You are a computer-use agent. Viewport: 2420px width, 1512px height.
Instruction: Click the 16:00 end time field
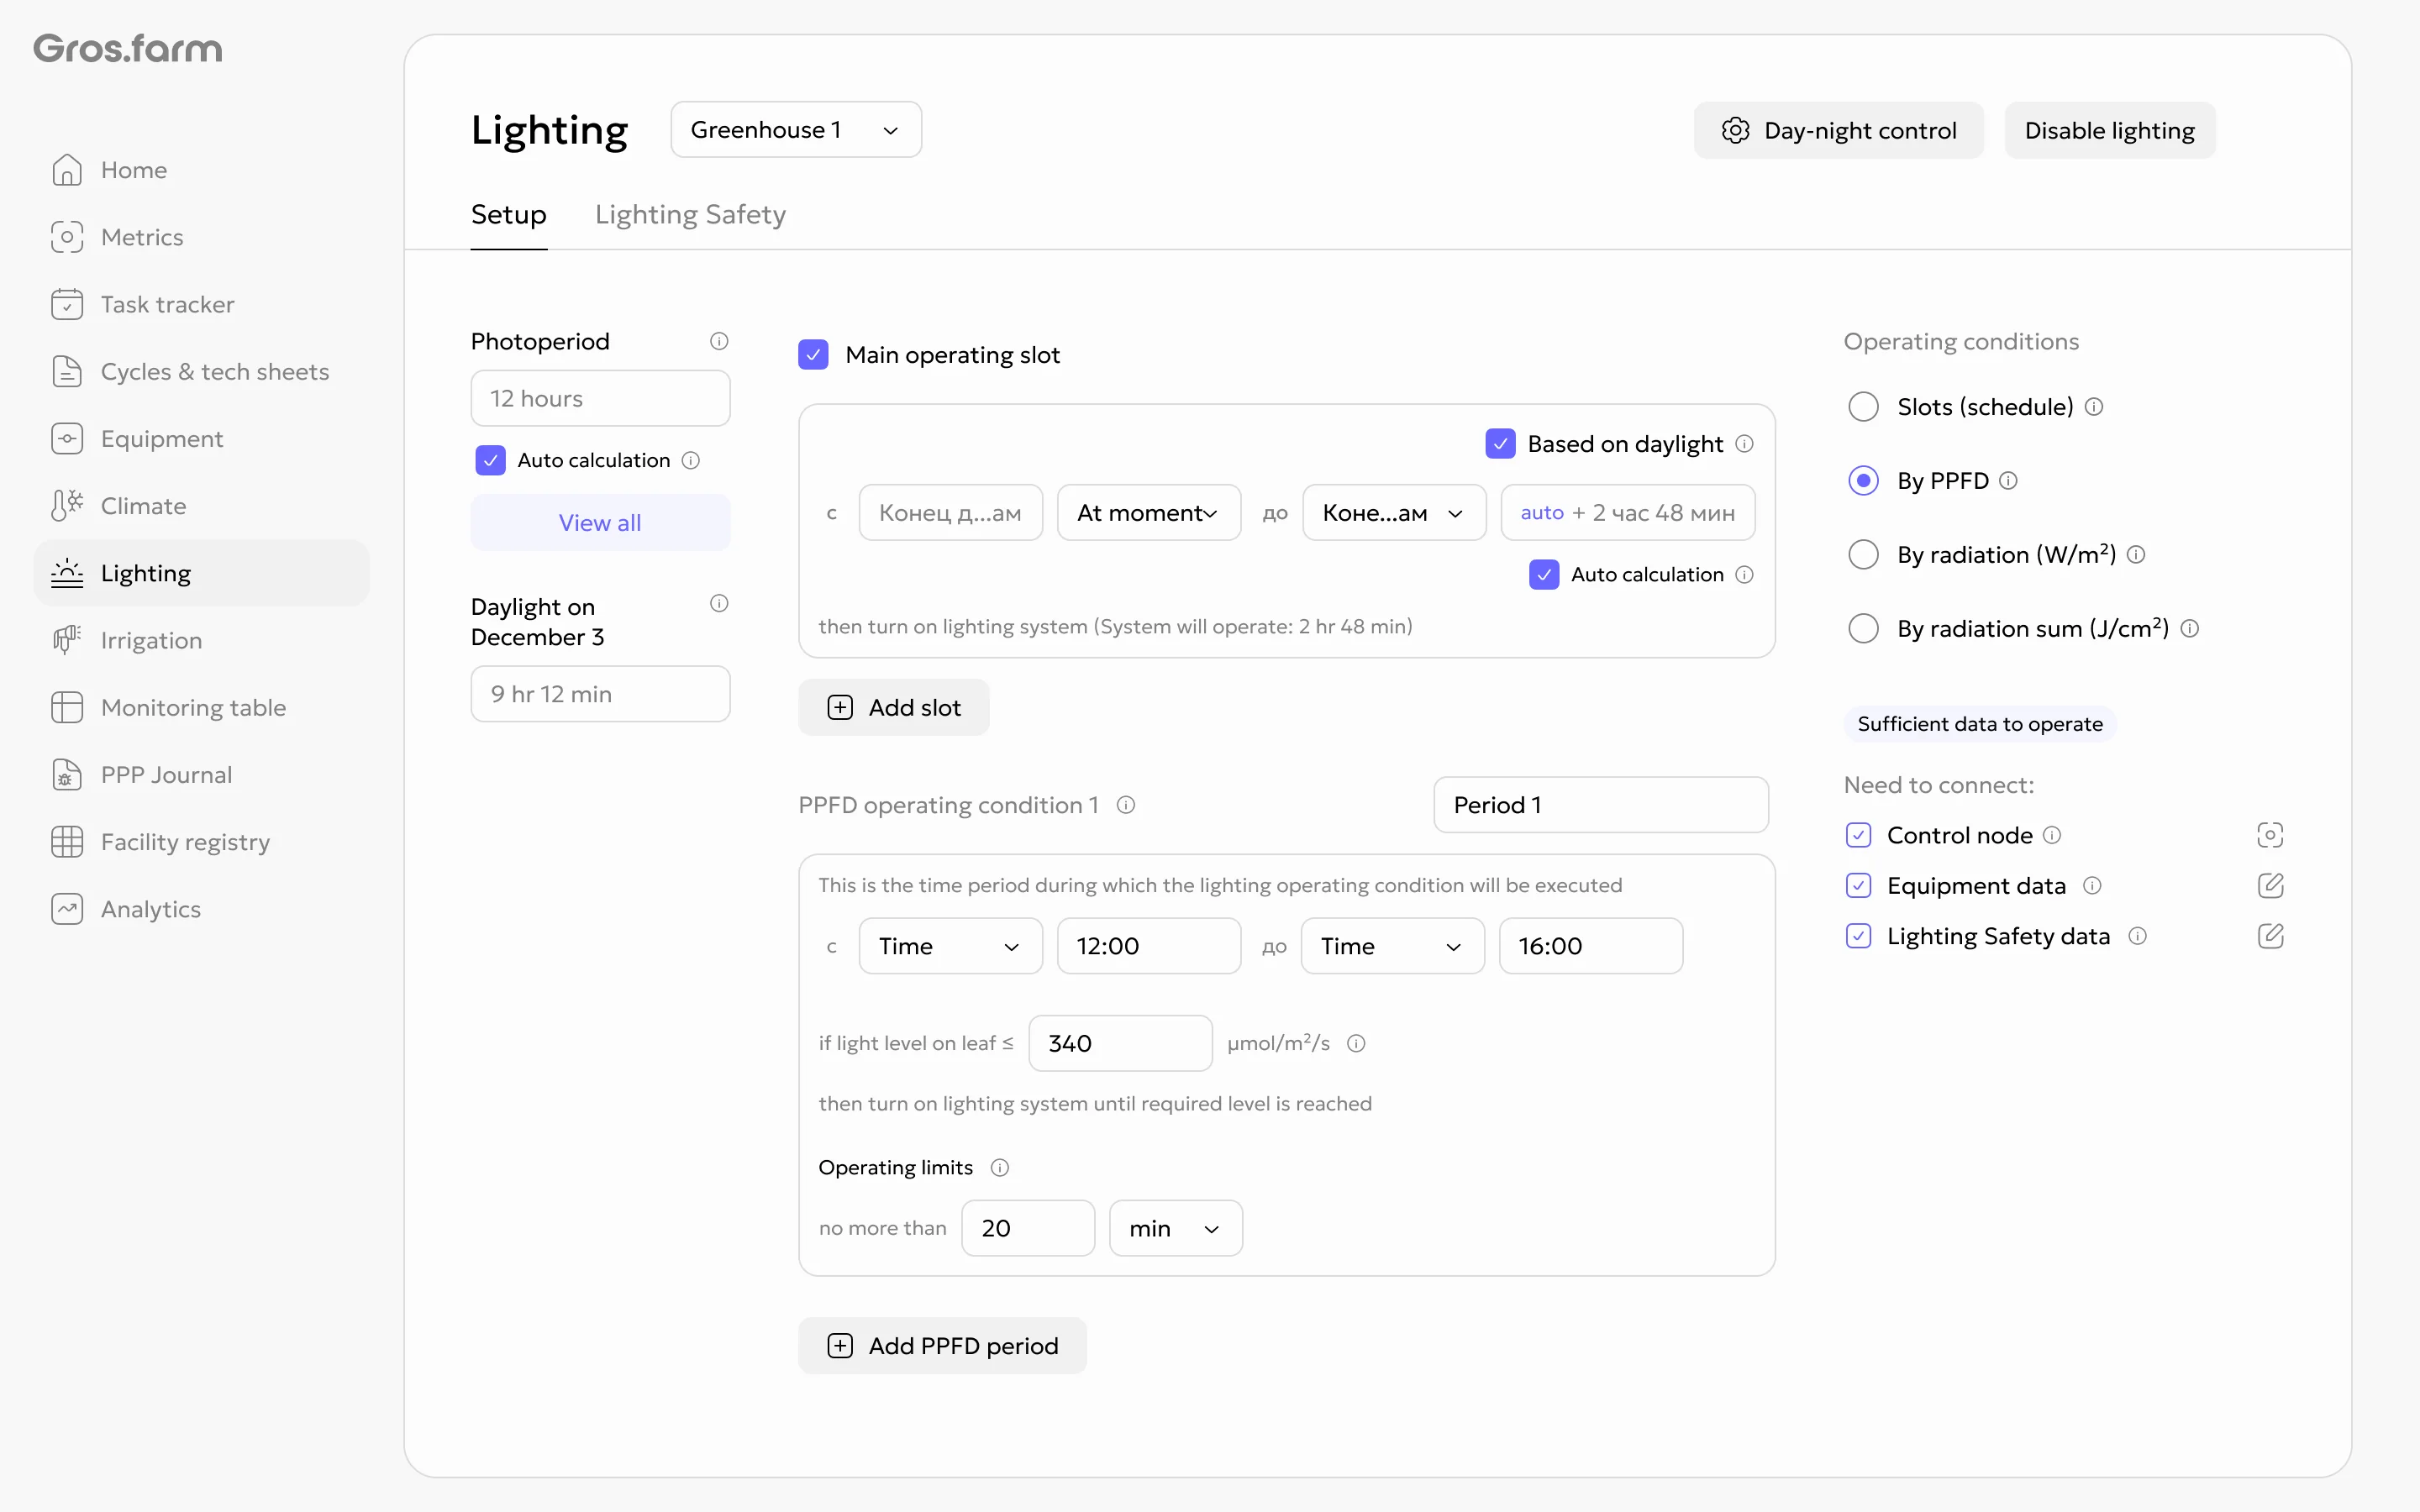(1591, 946)
